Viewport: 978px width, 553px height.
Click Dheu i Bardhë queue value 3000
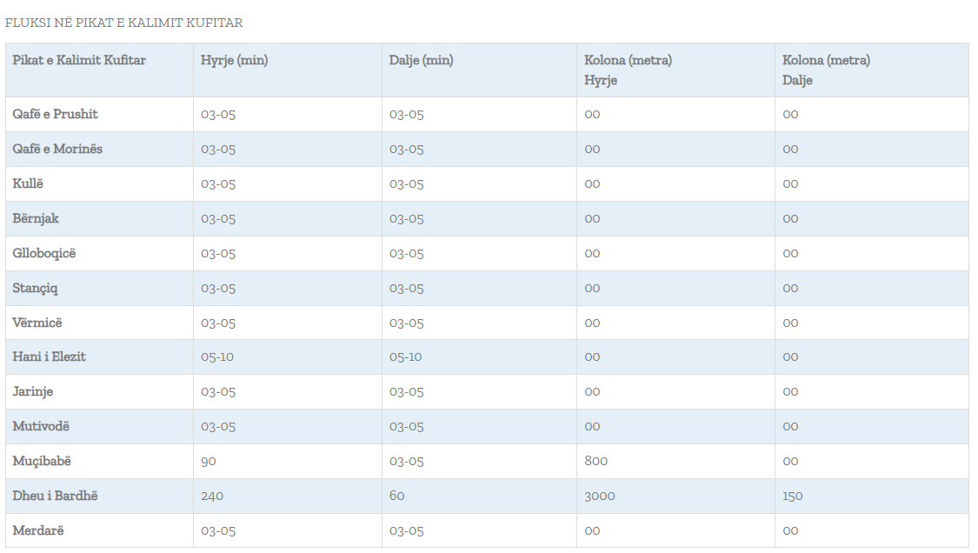coord(599,496)
